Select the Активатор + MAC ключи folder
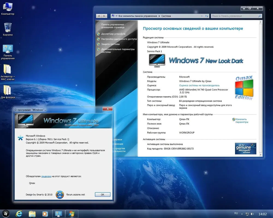The height and width of the screenshot is (218, 273). (7, 72)
